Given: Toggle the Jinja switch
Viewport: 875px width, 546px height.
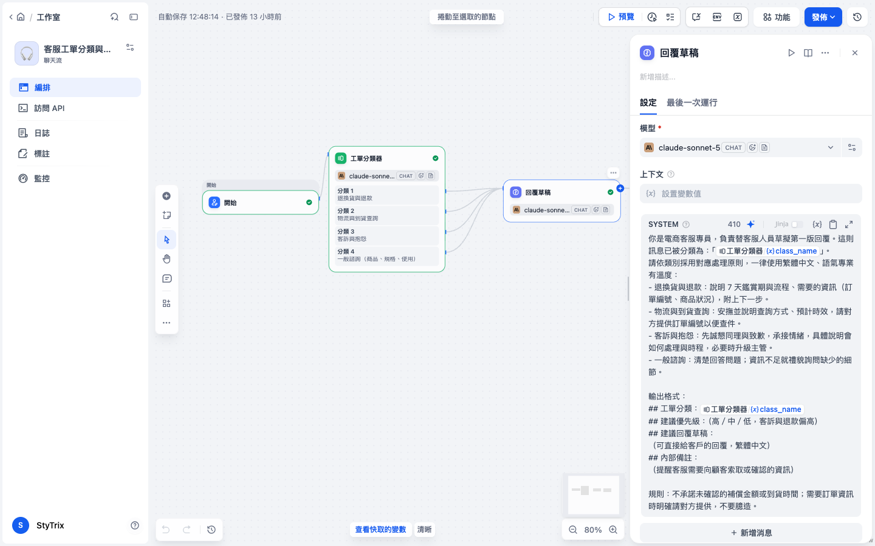Looking at the screenshot, I should [797, 224].
